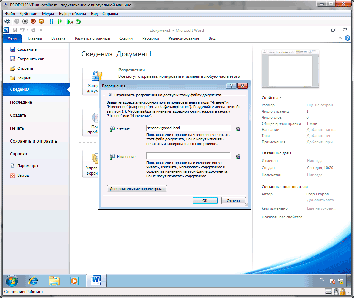This screenshot has width=354, height=298.
Task: Click the Чтение email input field
Action: [x=188, y=128]
